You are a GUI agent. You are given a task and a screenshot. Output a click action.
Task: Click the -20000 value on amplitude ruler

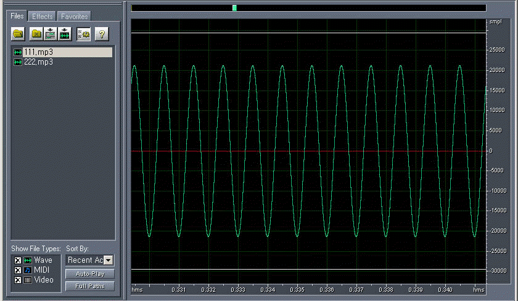click(x=497, y=231)
